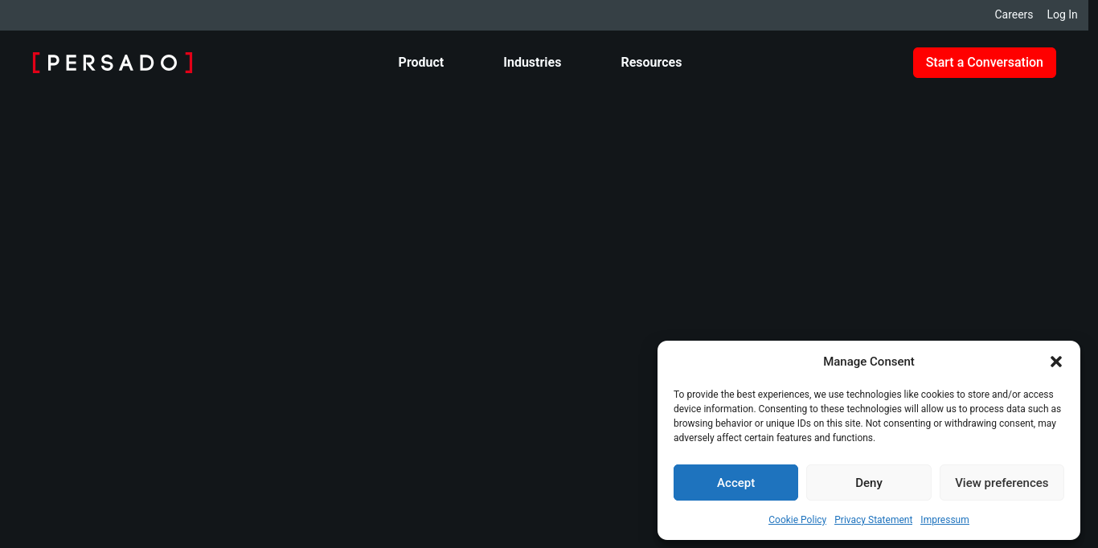1098x548 pixels.
Task: Open the Cookie Policy link
Action: tap(797, 520)
